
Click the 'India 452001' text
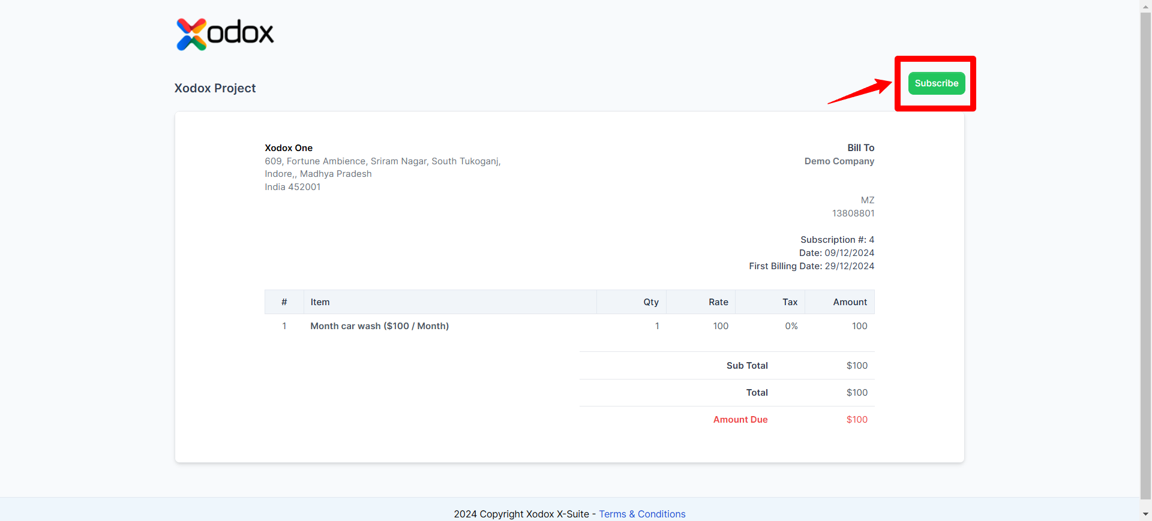293,187
